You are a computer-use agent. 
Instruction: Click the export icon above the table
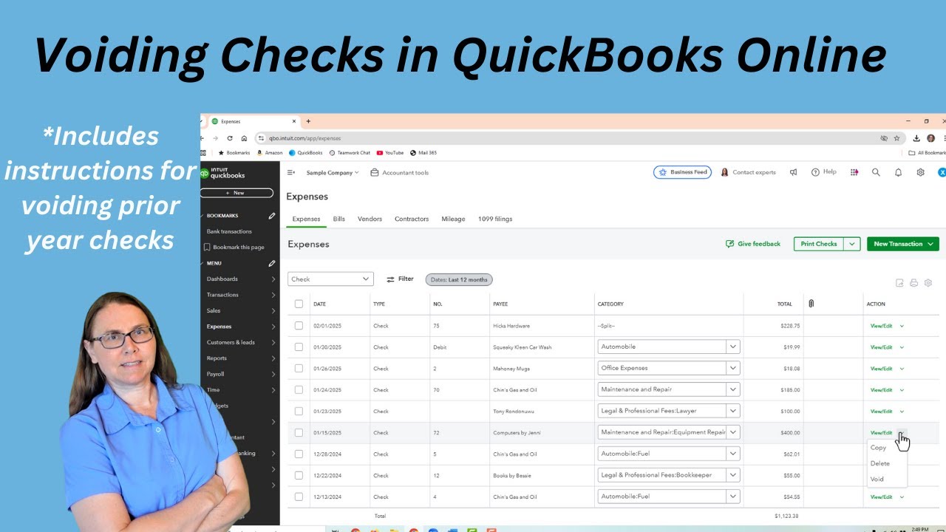(x=899, y=282)
